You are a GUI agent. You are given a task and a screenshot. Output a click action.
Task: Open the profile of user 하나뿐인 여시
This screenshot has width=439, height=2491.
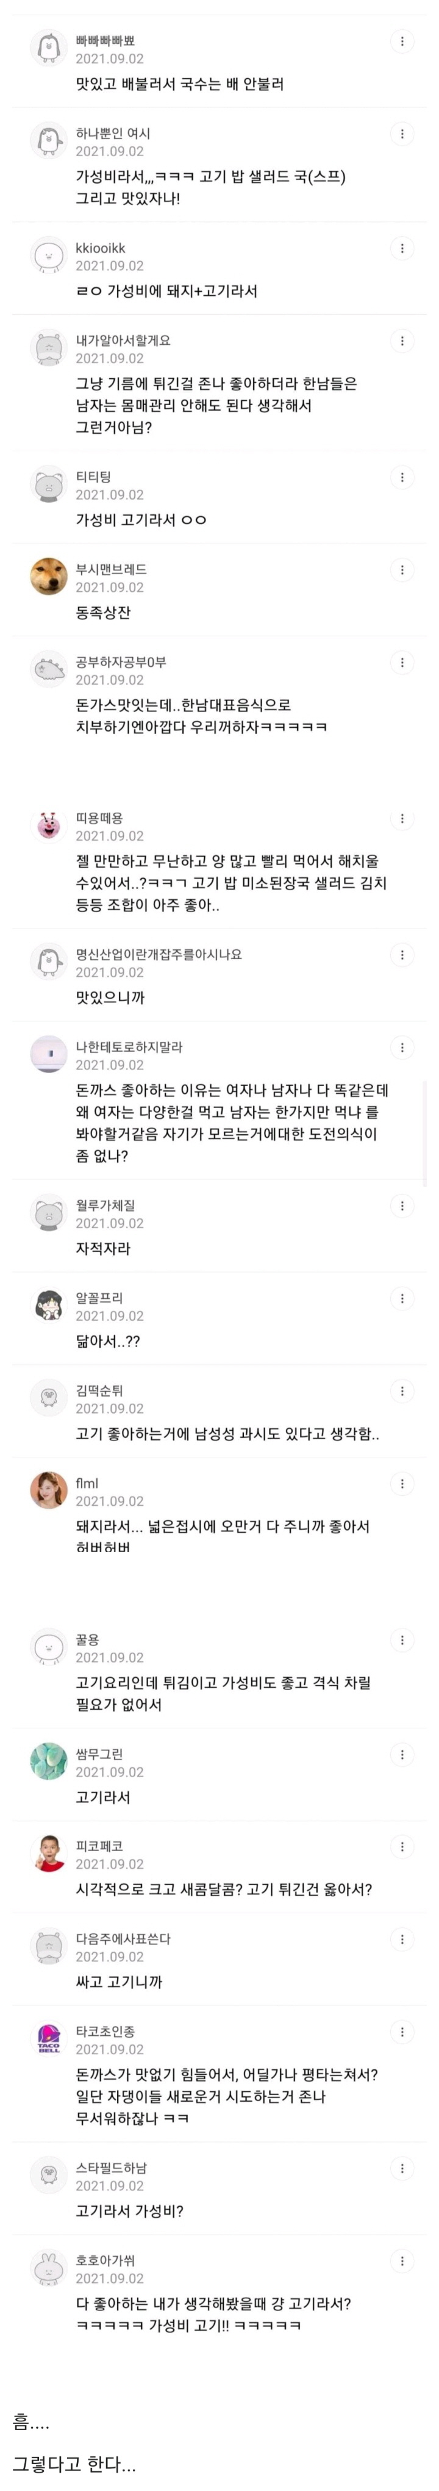point(112,134)
